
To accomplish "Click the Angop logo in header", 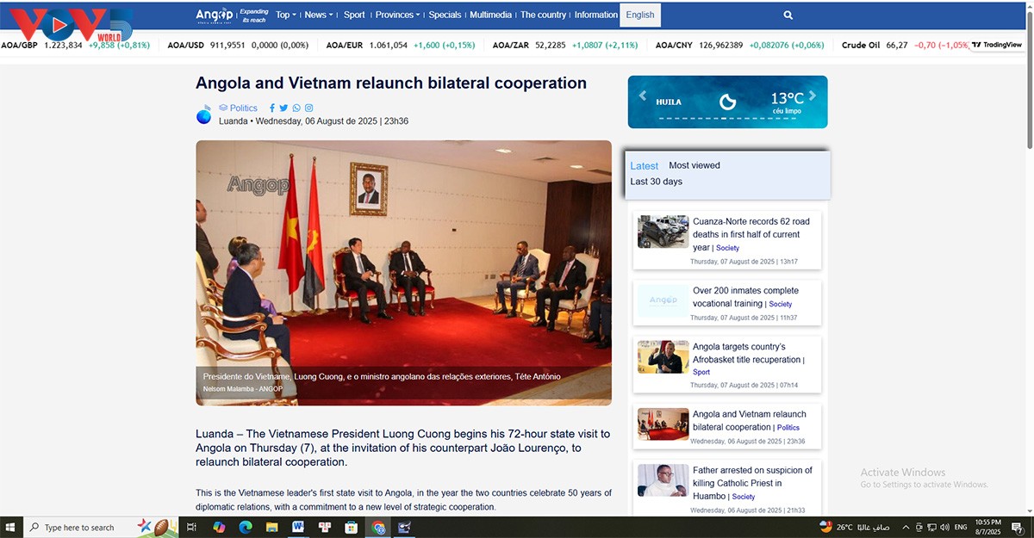I will coord(214,15).
